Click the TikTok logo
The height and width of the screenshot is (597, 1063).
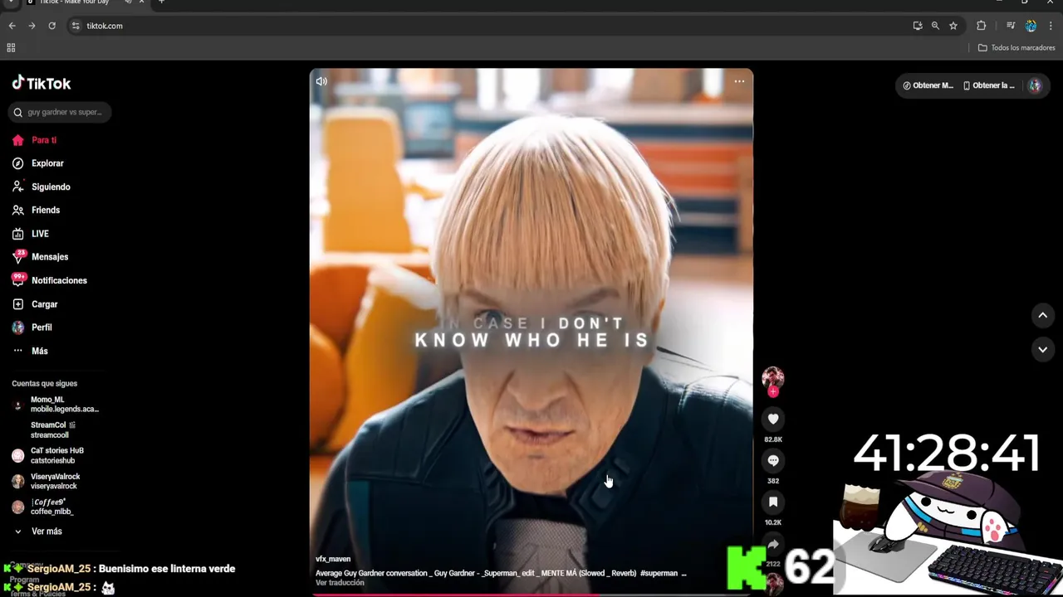pos(41,83)
